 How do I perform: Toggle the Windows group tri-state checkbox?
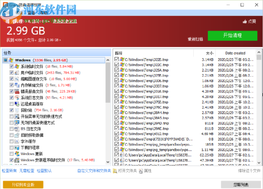pos(5,60)
